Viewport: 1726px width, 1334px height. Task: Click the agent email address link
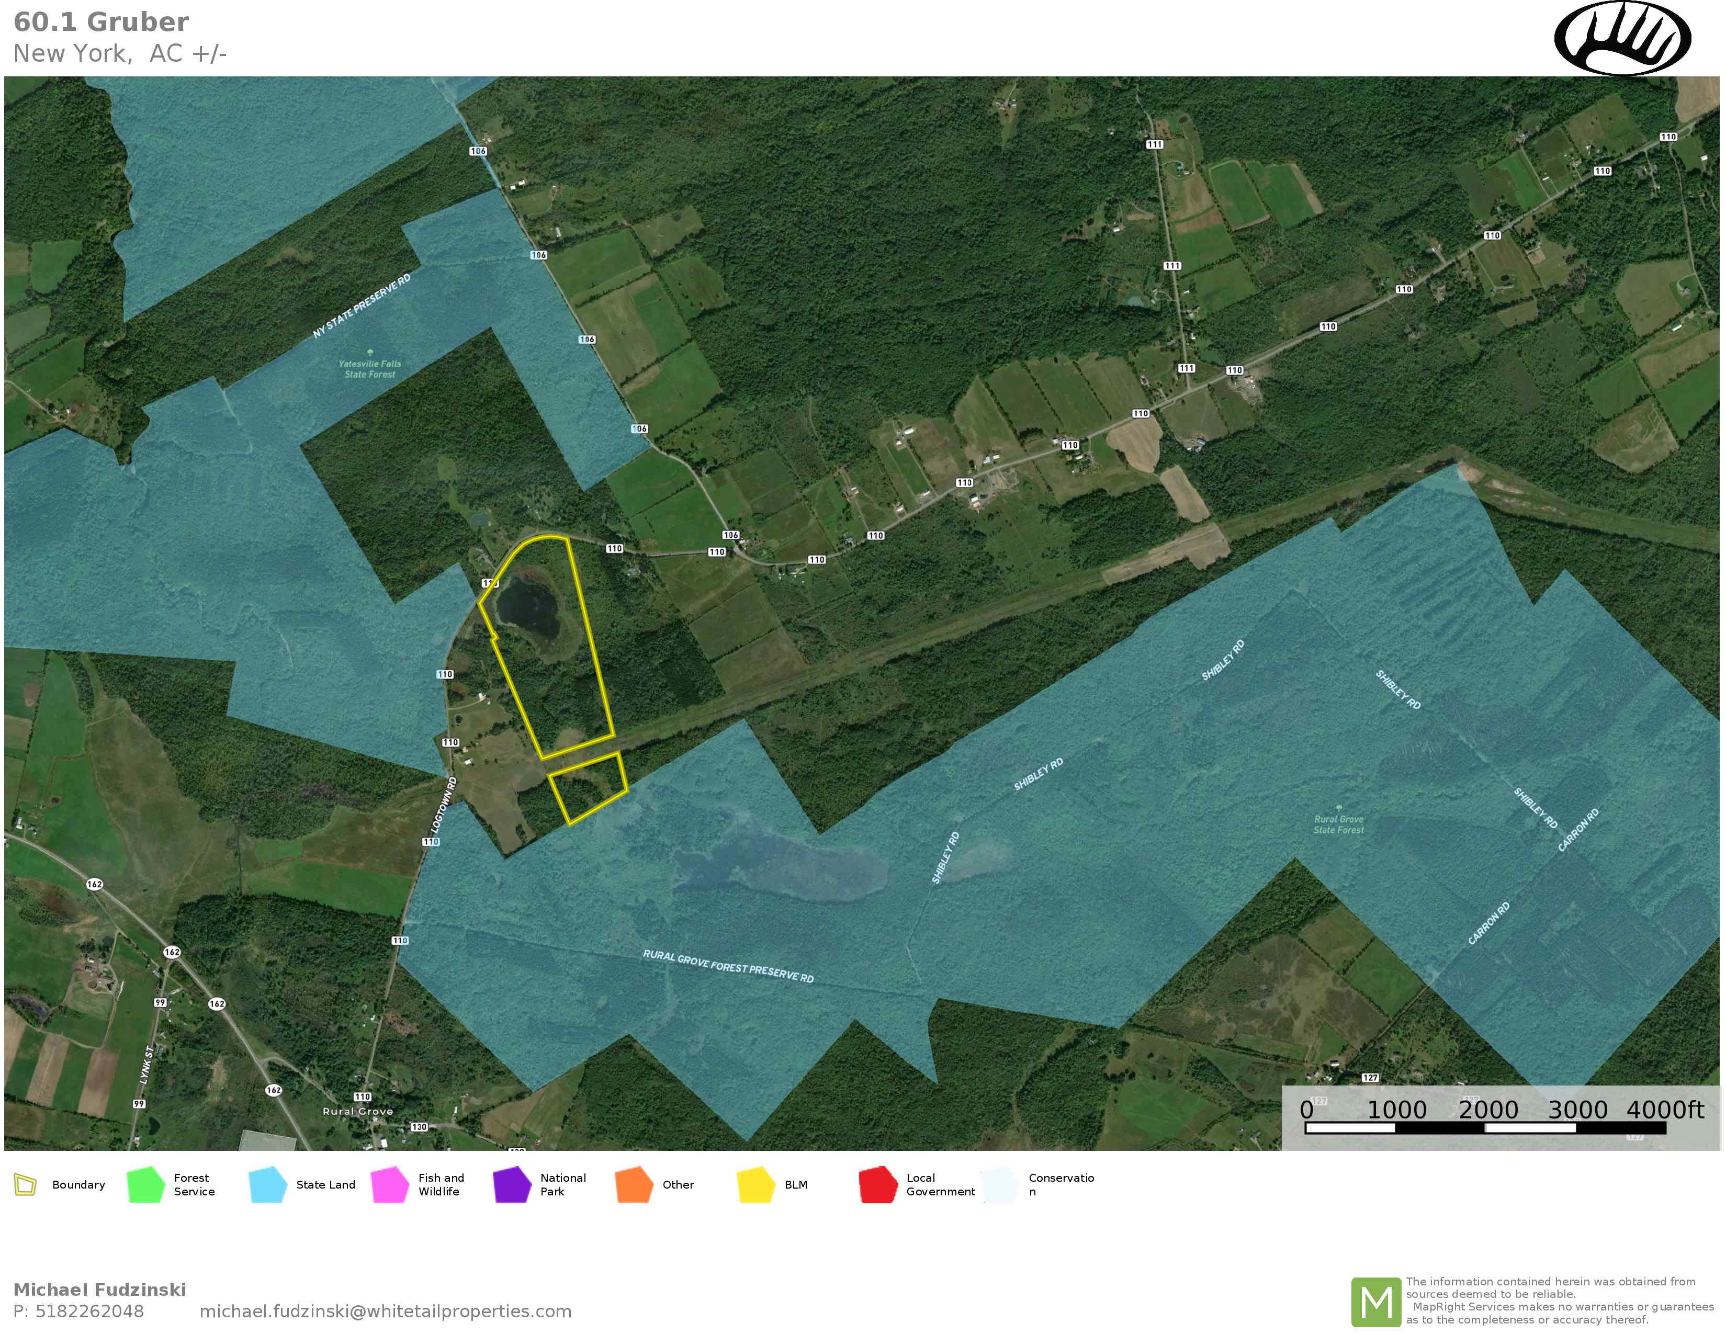[x=385, y=1311]
